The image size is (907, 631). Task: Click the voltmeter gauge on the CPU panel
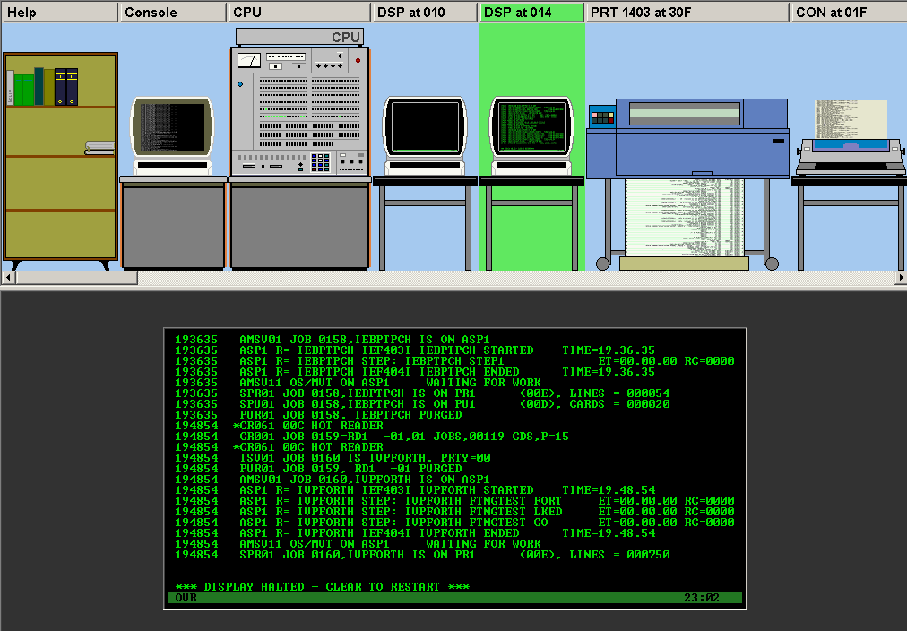pyautogui.click(x=249, y=61)
